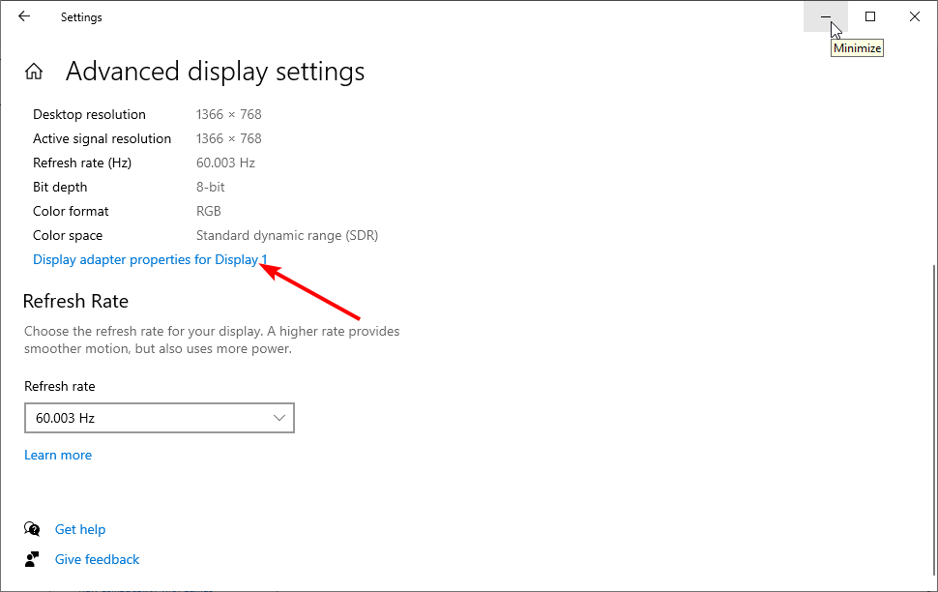The height and width of the screenshot is (592, 938).
Task: Click the Give feedback person icon
Action: click(32, 559)
